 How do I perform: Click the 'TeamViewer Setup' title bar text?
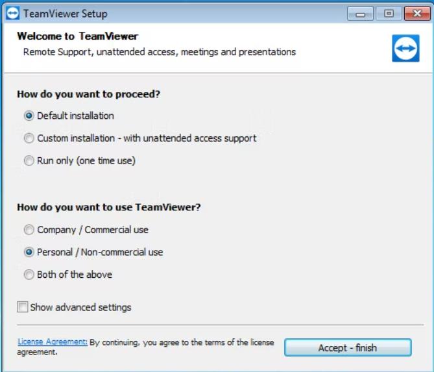[x=66, y=14]
